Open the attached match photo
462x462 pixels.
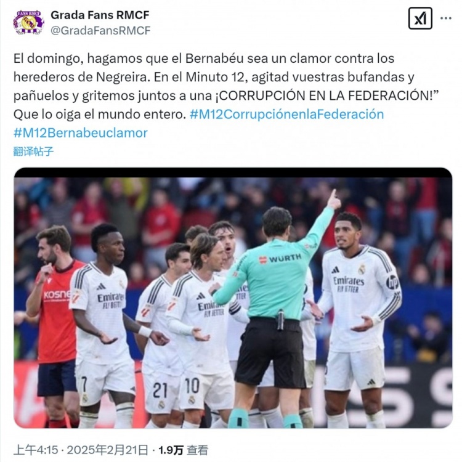pyautogui.click(x=233, y=298)
